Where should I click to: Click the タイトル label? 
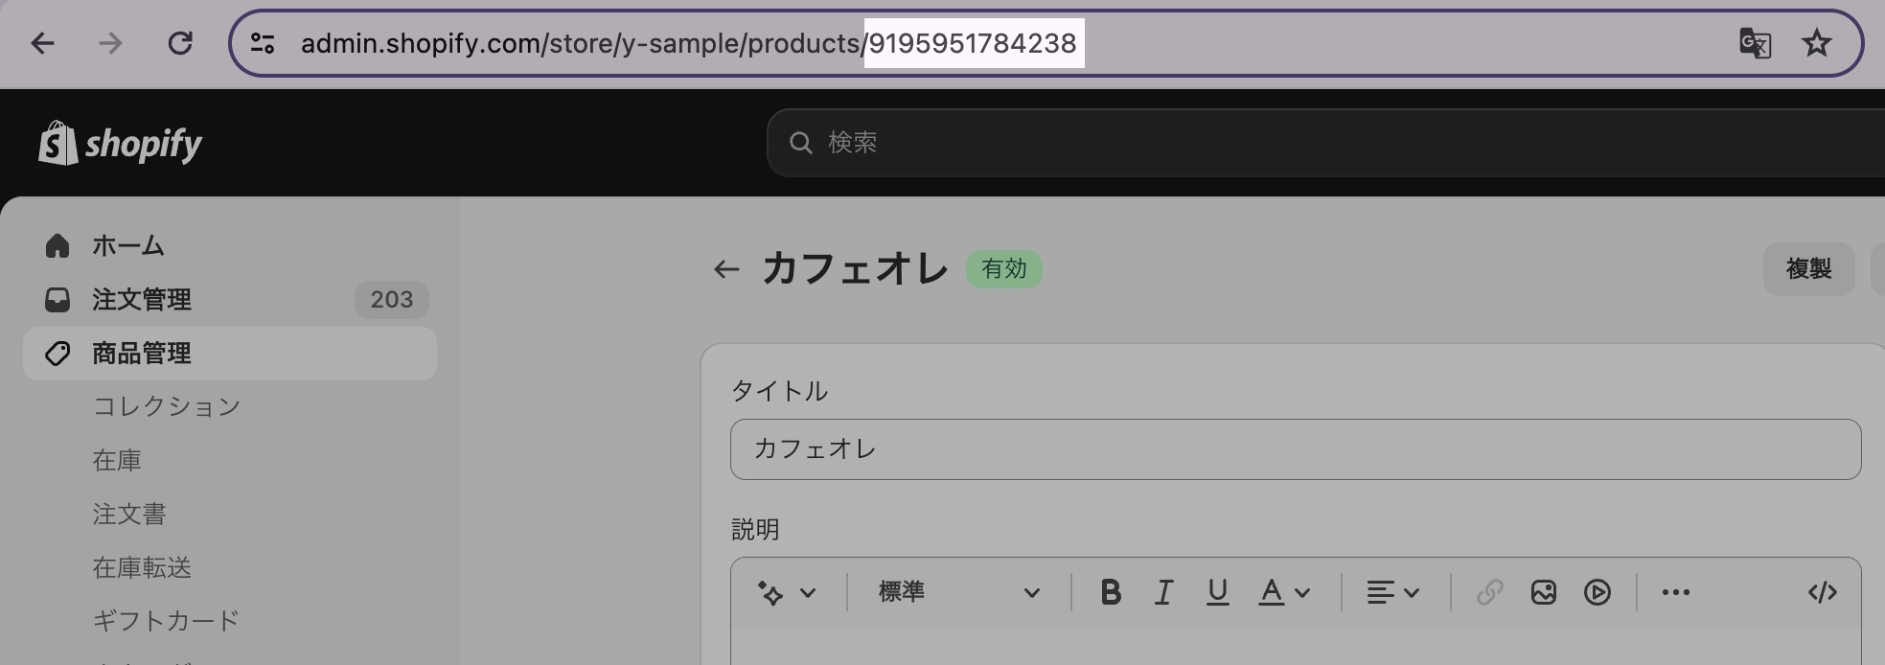click(x=779, y=391)
